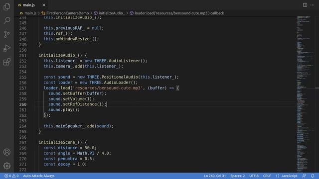Click the 'resources/bensound-cute.mp3' string
This screenshot has height=179, width=319.
pos(108,88)
